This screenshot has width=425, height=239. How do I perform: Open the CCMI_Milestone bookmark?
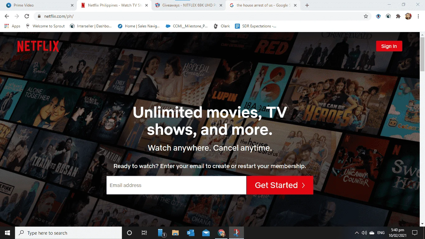[x=187, y=26]
